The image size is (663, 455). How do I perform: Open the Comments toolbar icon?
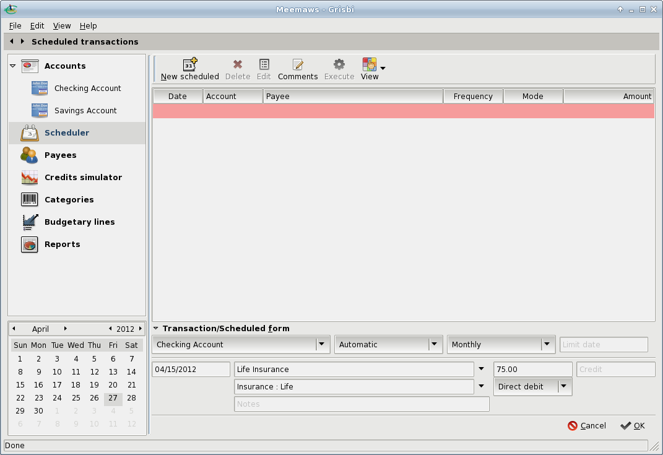point(298,64)
